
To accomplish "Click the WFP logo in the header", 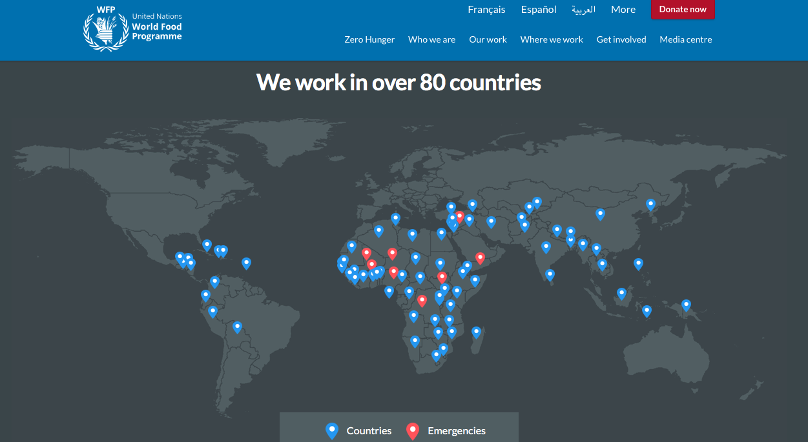I will (133, 29).
